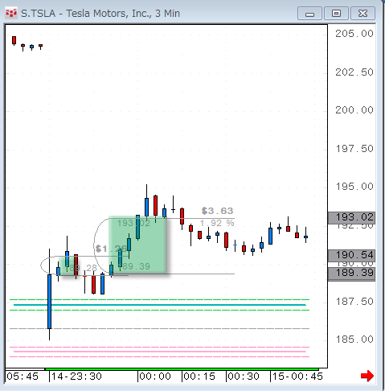Click the 202.50 price axis label
The width and height of the screenshot is (385, 391).
point(354,72)
